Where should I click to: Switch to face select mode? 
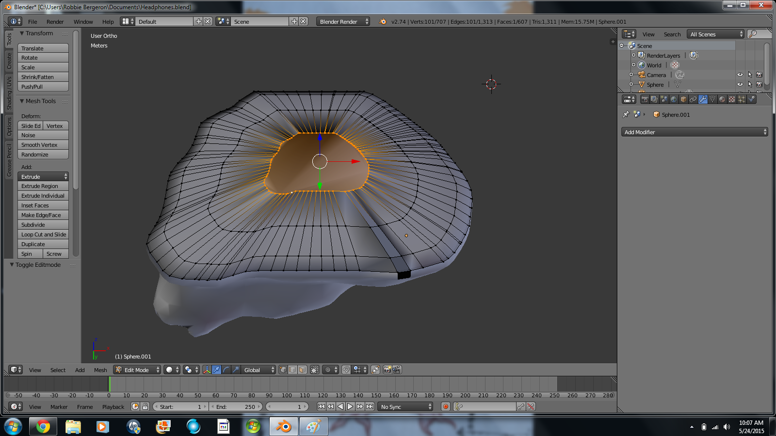point(302,370)
